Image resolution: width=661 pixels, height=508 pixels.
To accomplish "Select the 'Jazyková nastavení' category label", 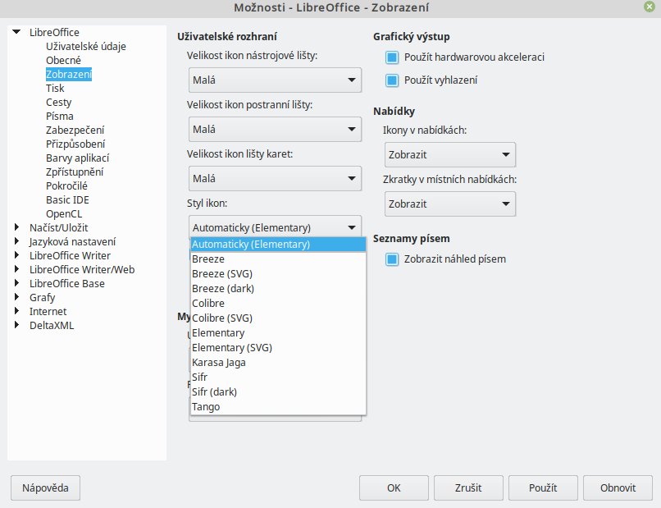I will 72,241.
